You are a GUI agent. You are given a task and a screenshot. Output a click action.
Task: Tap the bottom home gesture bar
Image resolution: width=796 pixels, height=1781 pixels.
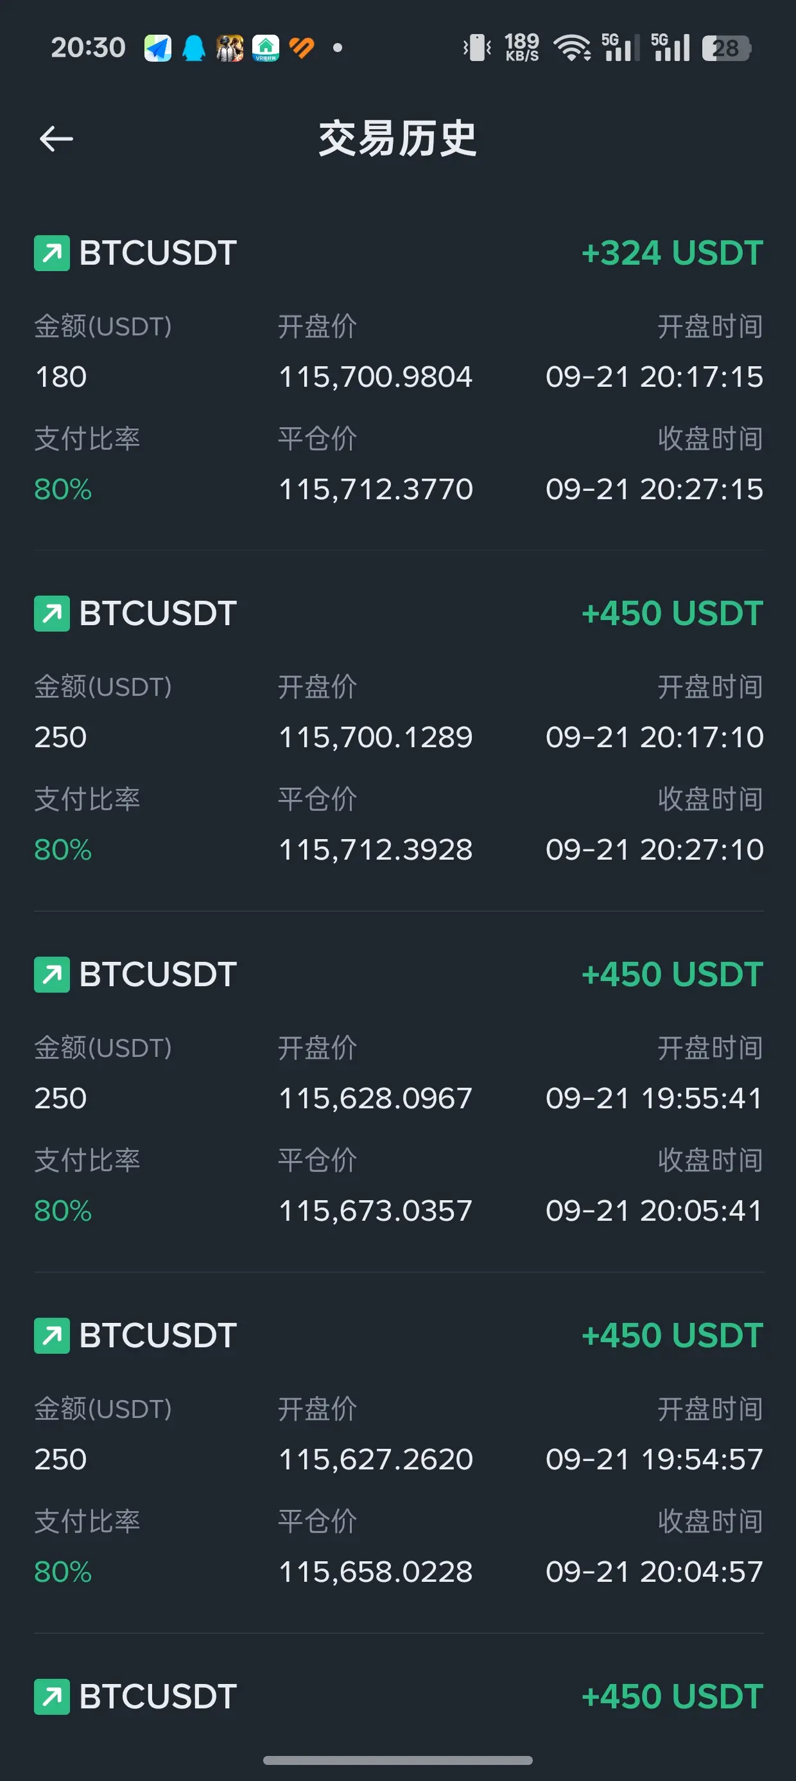(x=397, y=1760)
